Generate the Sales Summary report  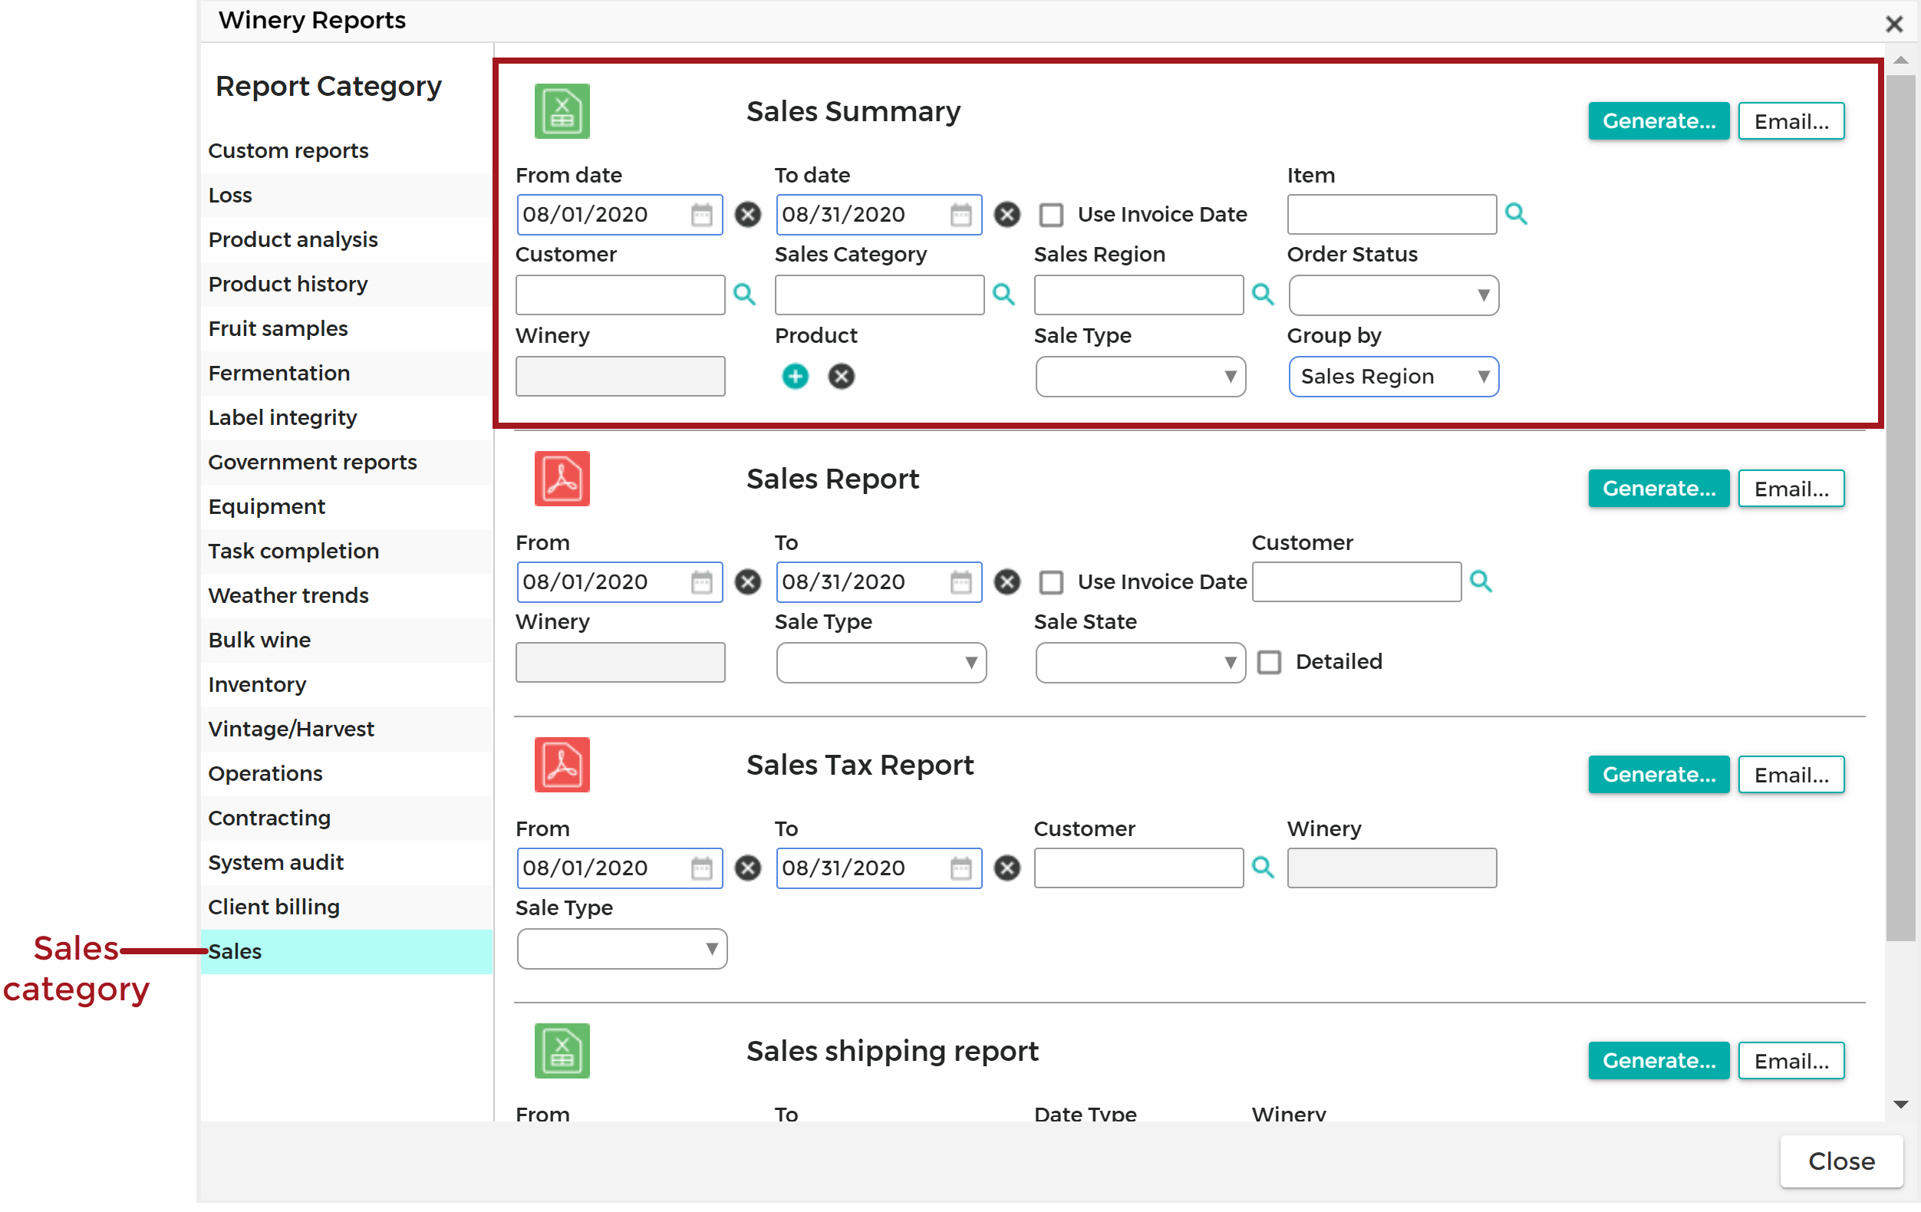coord(1658,121)
